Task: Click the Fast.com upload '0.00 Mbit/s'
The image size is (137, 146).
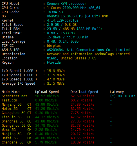Action: 46,100
